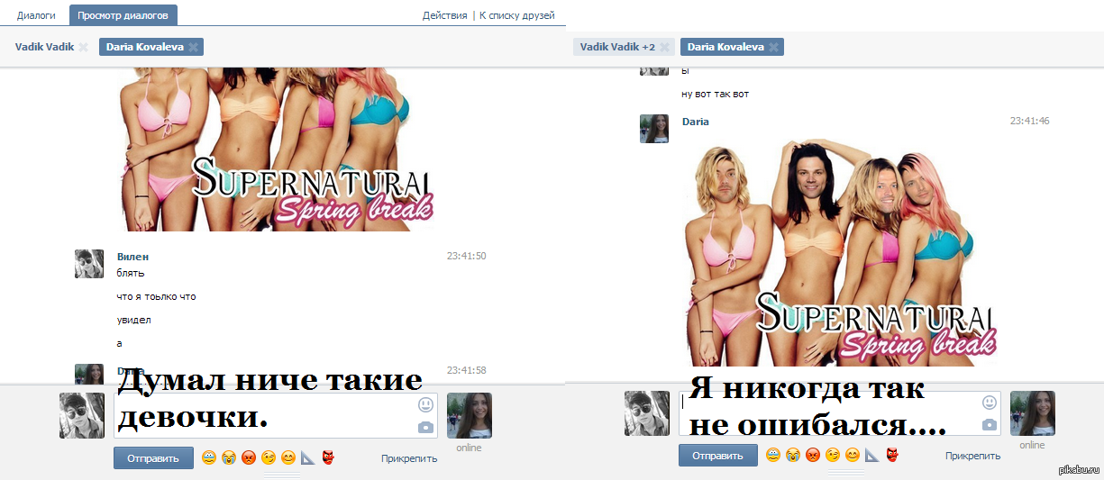1104x480 pixels.
Task: Click Daria's online avatar in right chat window
Action: (x=1033, y=413)
